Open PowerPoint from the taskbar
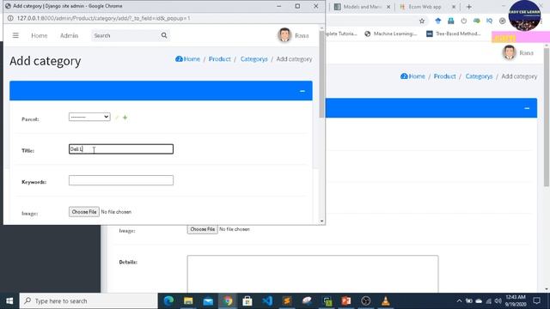This screenshot has width=550, height=309. tap(346, 301)
